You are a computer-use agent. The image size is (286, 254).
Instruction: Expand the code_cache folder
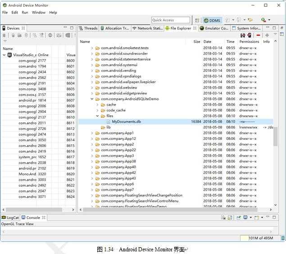coord(97,110)
